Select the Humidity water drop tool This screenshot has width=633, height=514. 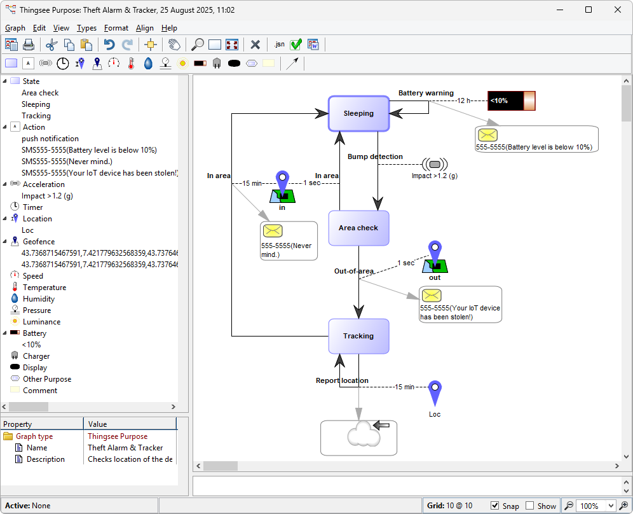pos(148,63)
